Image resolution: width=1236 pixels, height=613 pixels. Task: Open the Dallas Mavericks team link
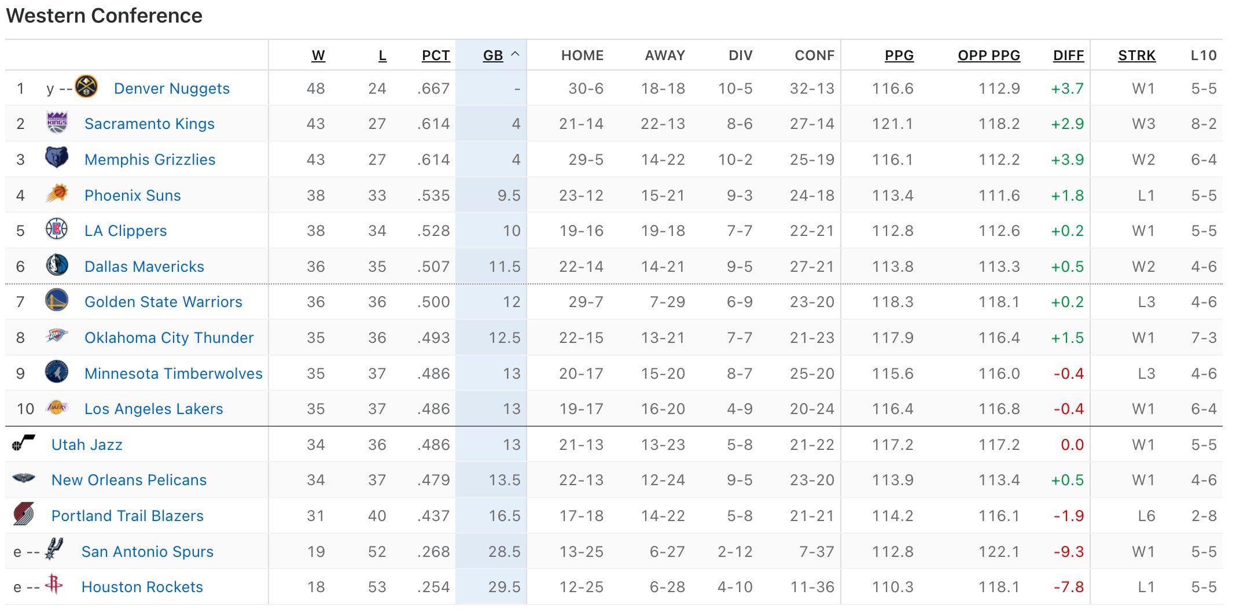click(144, 267)
